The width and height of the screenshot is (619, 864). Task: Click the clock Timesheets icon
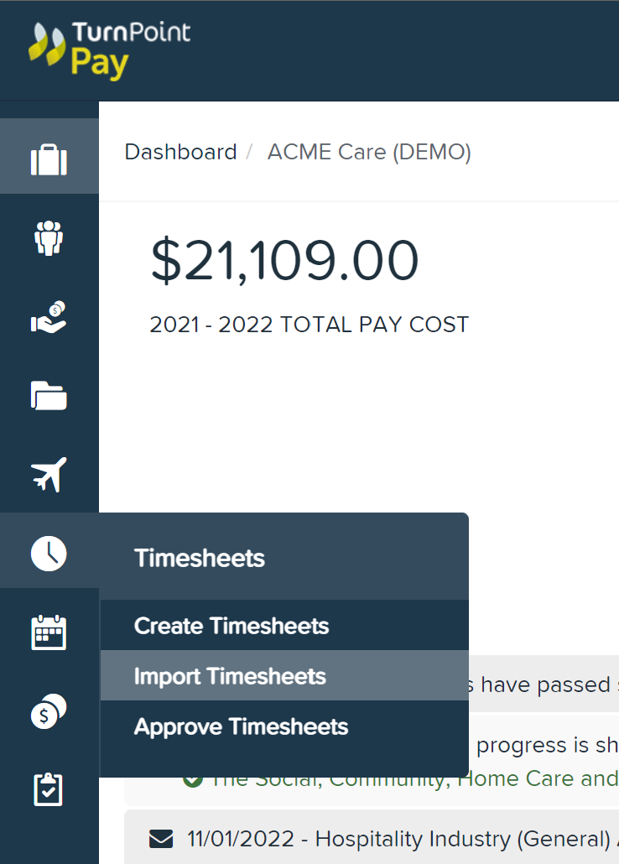click(48, 552)
